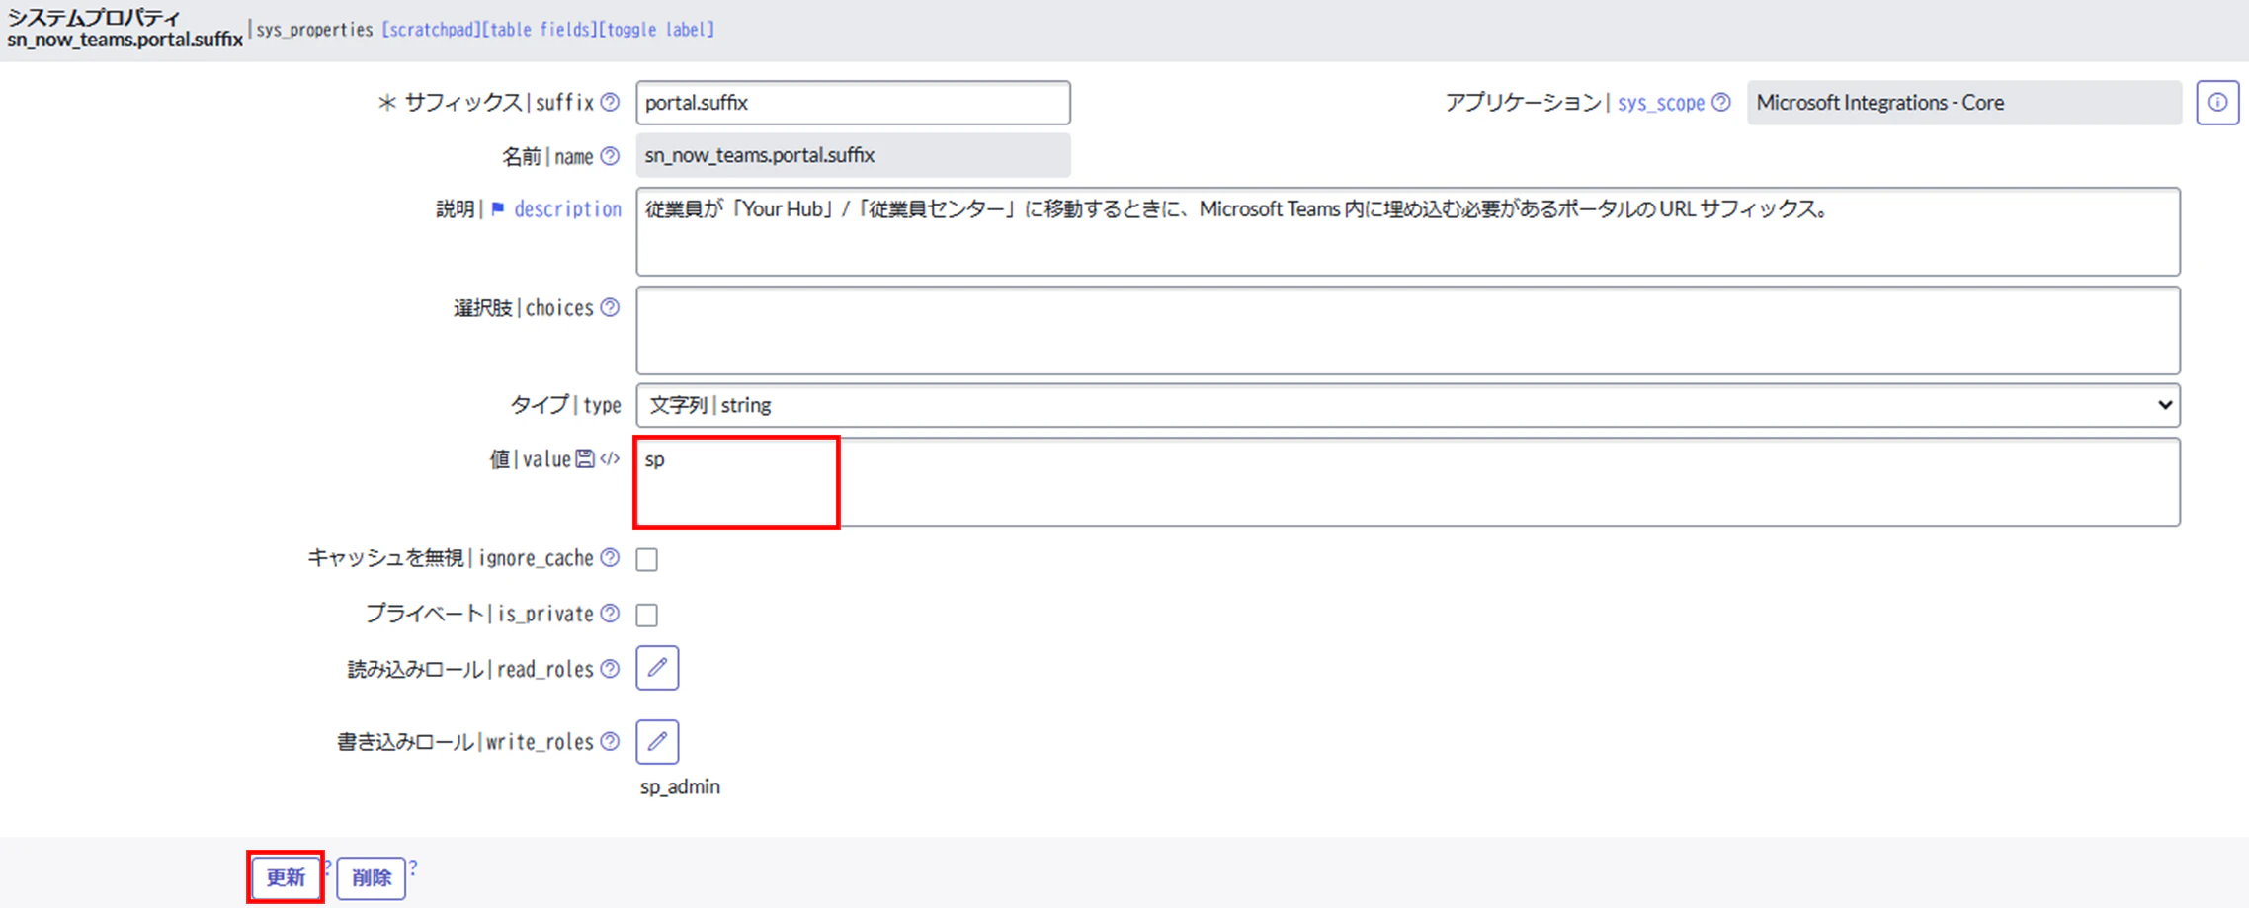The image size is (2249, 908).
Task: Open the [table fields] link
Action: 540,30
